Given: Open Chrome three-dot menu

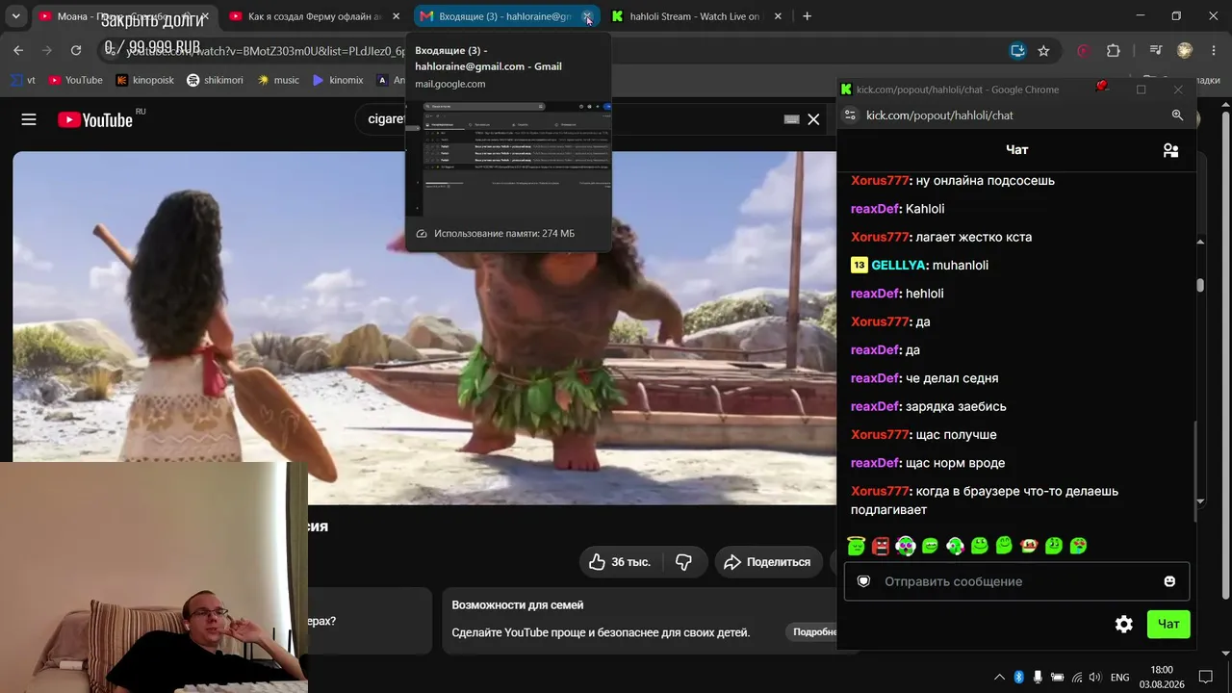Looking at the screenshot, I should pos(1213,51).
